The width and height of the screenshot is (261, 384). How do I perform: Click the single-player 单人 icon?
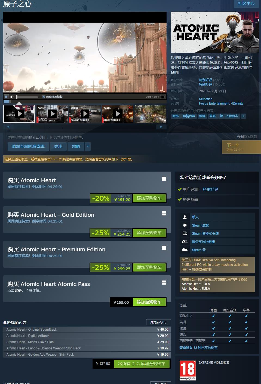(185, 217)
